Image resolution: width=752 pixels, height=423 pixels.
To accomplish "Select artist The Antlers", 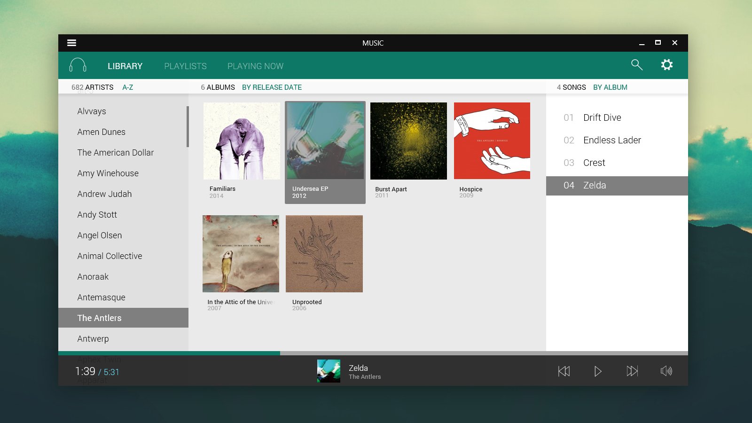I will tap(123, 318).
